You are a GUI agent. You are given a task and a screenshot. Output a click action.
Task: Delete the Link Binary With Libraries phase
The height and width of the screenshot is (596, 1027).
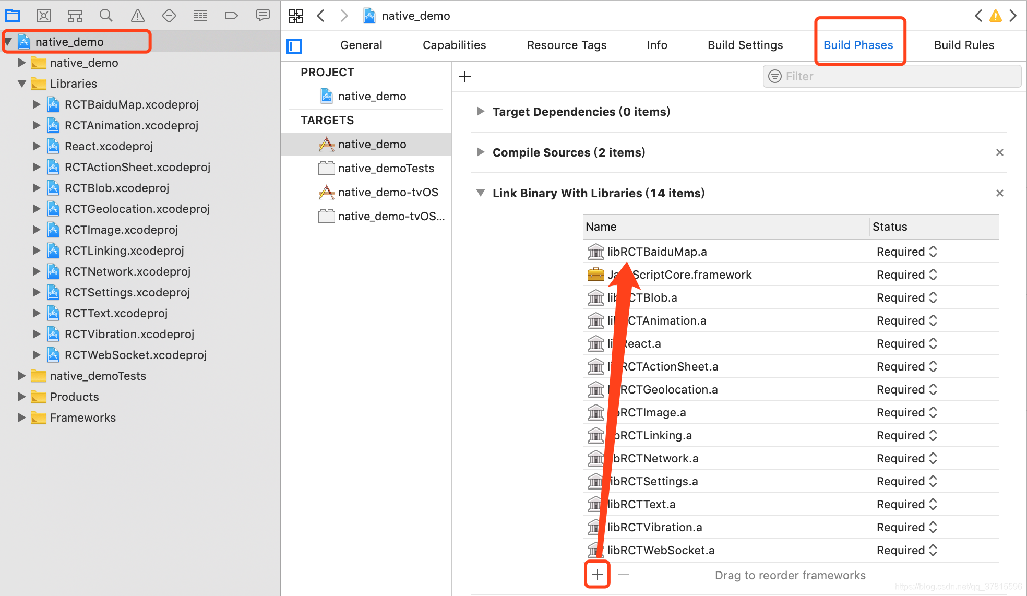point(999,193)
